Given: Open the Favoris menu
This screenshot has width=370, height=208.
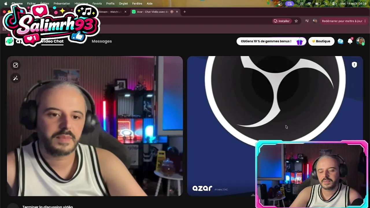Looking at the screenshot, I should click(x=97, y=3).
